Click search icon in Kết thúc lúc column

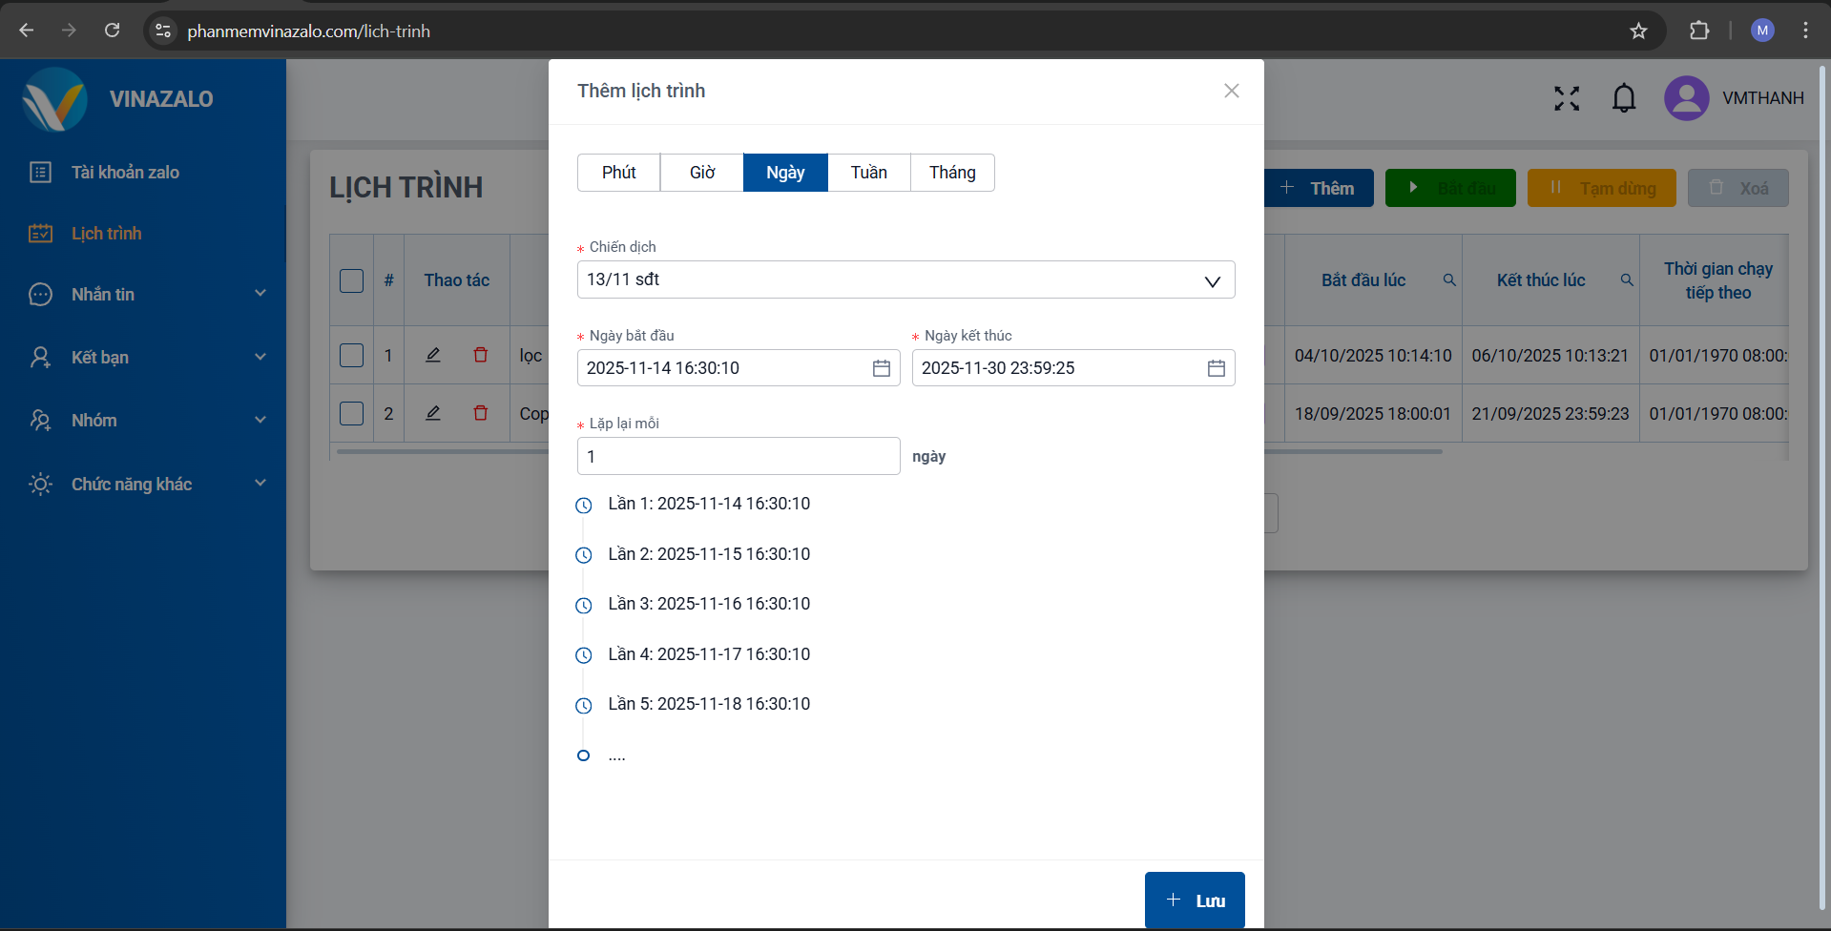point(1627,280)
